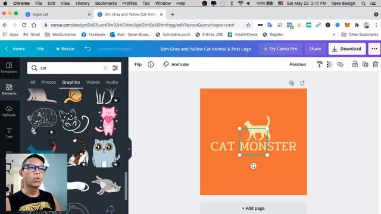Add the sleeping starry cat outline graphic
Image resolution: width=381 pixels, height=214 pixels.
point(42,121)
